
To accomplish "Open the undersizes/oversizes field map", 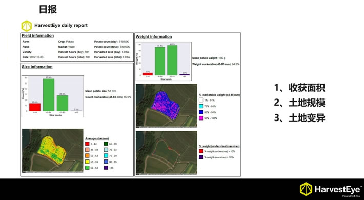I will click(167, 153).
